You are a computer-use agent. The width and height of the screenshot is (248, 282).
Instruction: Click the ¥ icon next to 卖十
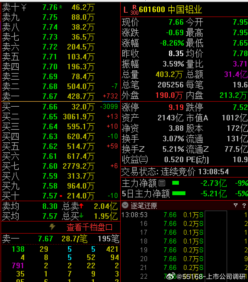click(x=24, y=8)
